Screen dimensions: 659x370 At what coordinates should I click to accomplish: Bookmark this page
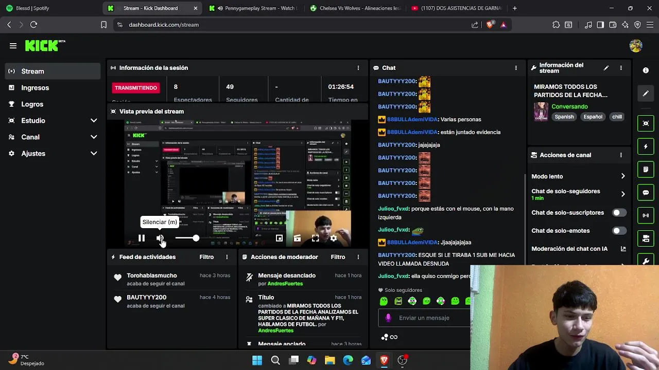103,25
